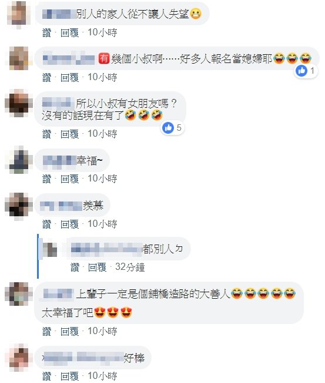This screenshot has height=383, width=325.
Task: Reply to the nested 都別人ㄉ comment
Action: [x=97, y=268]
